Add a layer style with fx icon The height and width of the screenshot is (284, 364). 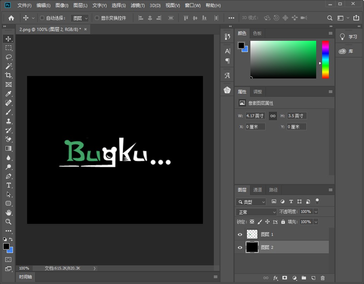275,278
